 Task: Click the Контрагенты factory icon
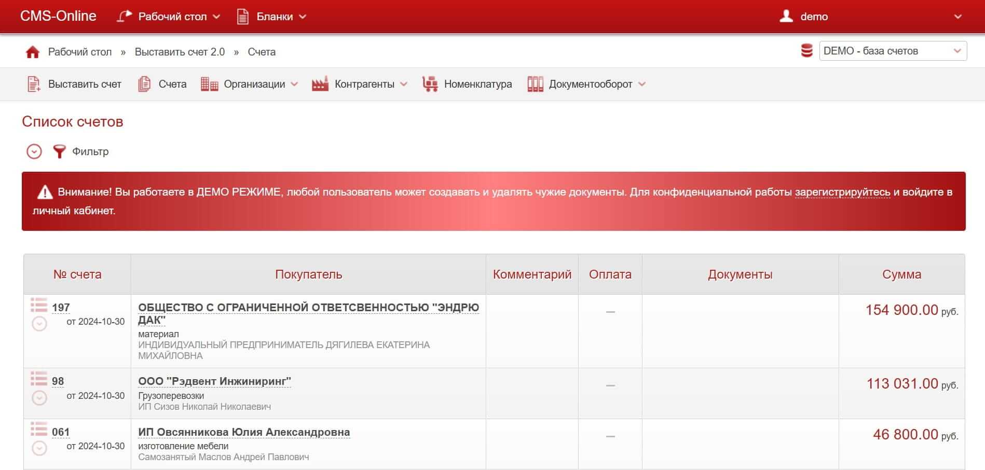(320, 84)
